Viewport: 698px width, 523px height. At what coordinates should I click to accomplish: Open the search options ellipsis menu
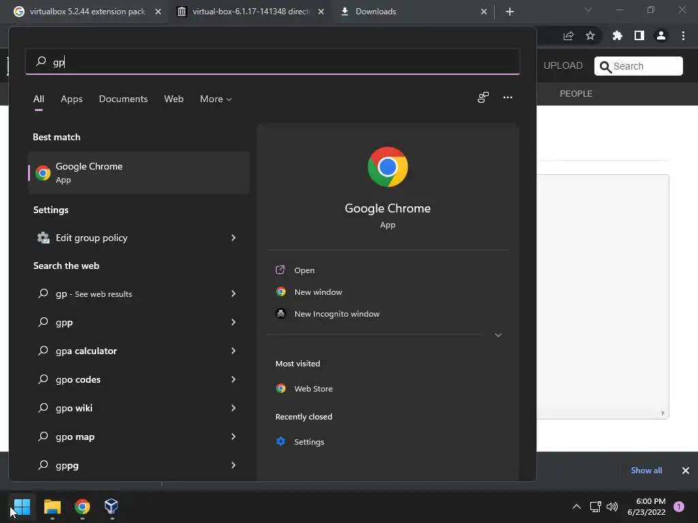(507, 97)
